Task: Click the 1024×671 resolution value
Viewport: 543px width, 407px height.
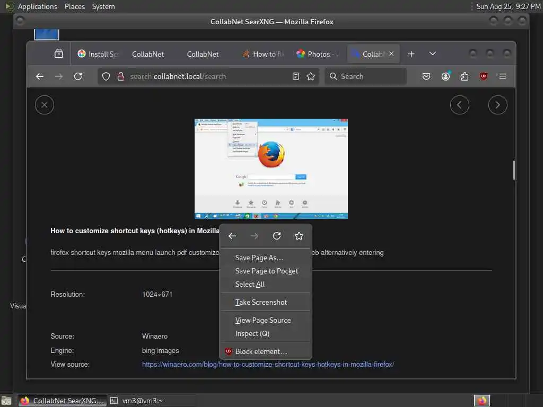Action: [157, 294]
